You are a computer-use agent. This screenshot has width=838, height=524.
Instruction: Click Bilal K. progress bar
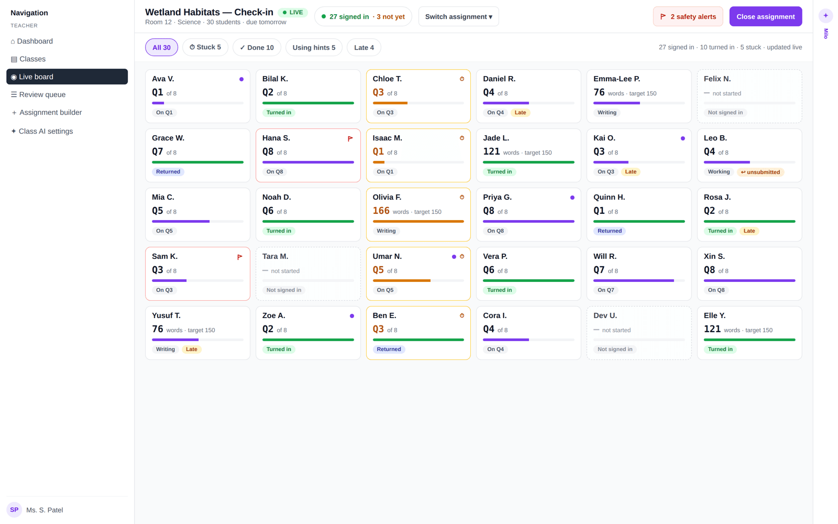tap(308, 103)
